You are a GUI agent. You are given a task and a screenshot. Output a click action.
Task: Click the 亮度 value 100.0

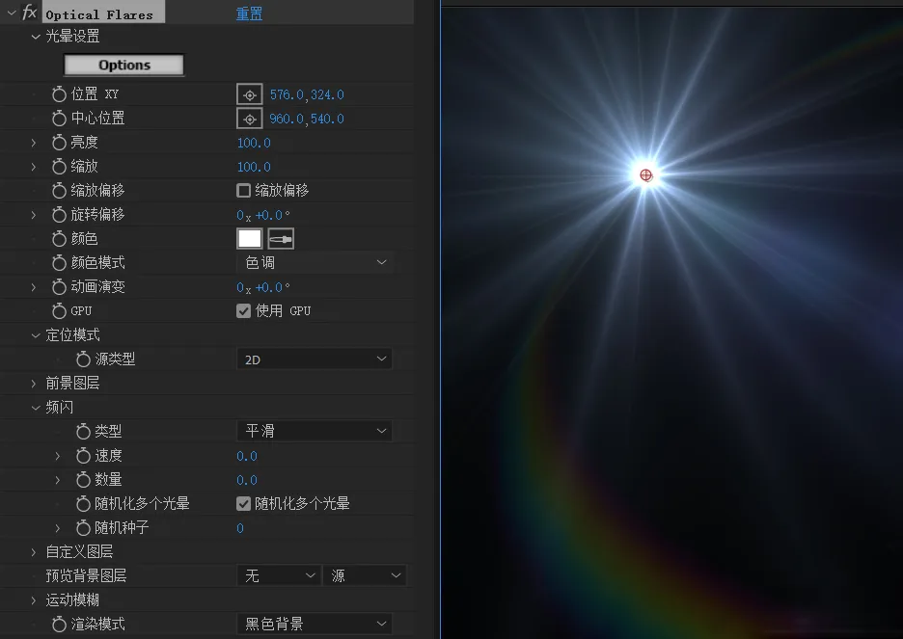click(254, 143)
